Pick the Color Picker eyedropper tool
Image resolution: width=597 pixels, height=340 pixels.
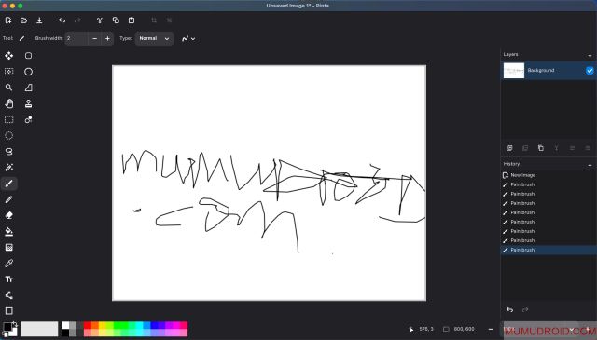(x=9, y=264)
